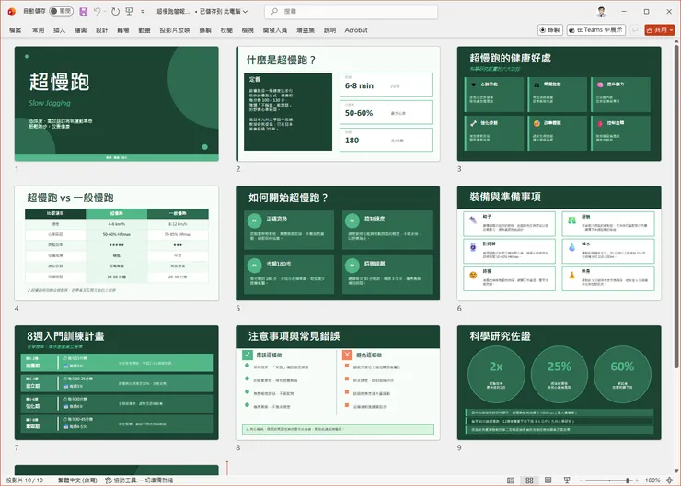
Task: Switch to the 繪圖 (Draw) tab
Action: 81,30
